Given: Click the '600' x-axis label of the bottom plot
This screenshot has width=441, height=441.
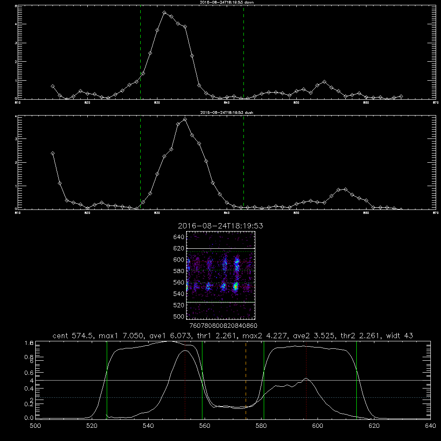Looking at the screenshot, I should click(318, 426).
